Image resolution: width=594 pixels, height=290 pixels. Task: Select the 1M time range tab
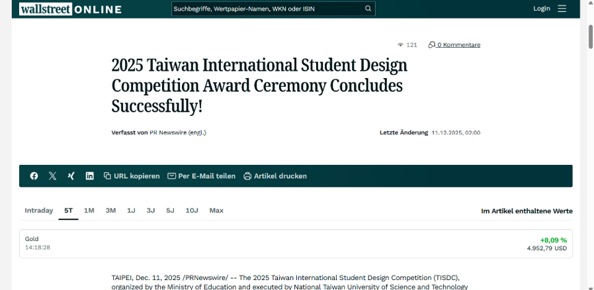point(89,211)
